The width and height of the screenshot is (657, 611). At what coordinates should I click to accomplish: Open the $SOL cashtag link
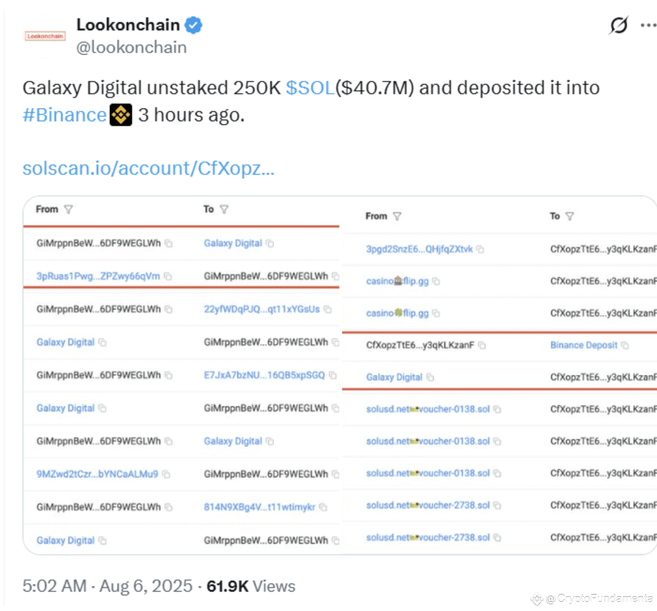310,88
